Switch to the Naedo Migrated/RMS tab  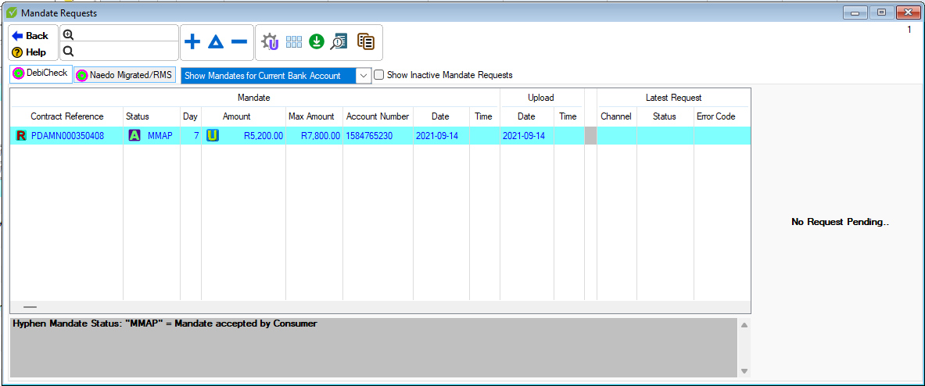[125, 75]
